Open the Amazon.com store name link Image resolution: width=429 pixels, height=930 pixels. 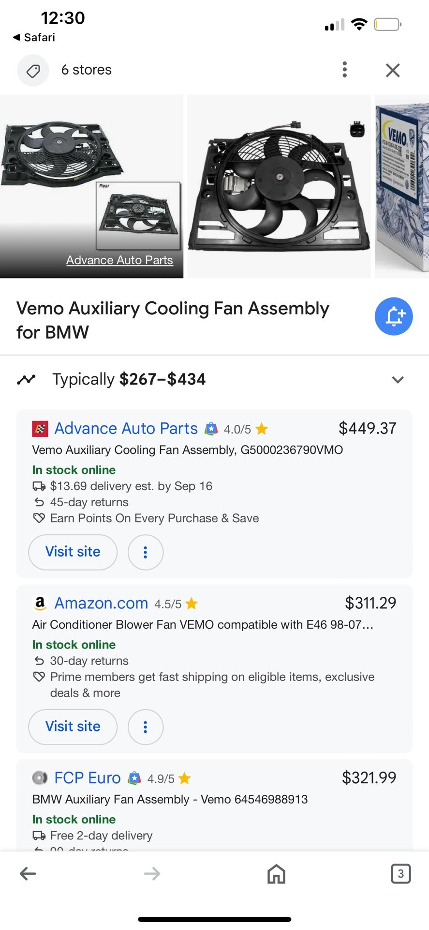[x=101, y=604]
